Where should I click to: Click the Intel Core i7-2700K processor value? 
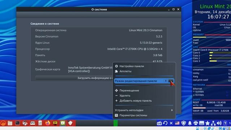click(135, 49)
